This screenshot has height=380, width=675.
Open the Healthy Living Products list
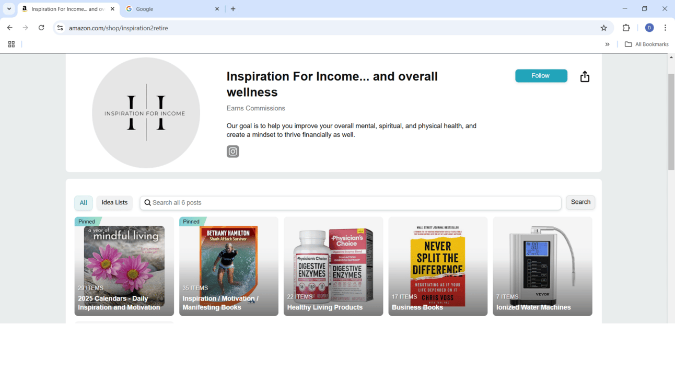pos(333,267)
